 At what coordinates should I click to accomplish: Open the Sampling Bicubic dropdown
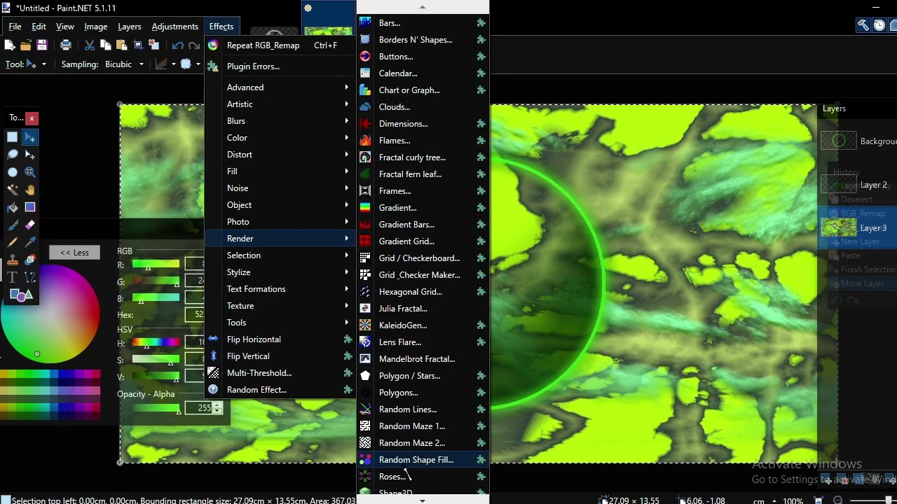pos(125,64)
